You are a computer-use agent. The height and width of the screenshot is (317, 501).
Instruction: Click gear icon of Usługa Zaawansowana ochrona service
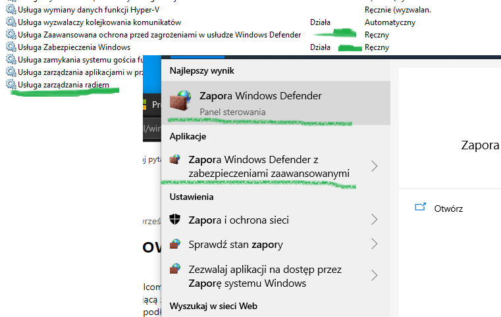click(x=11, y=34)
